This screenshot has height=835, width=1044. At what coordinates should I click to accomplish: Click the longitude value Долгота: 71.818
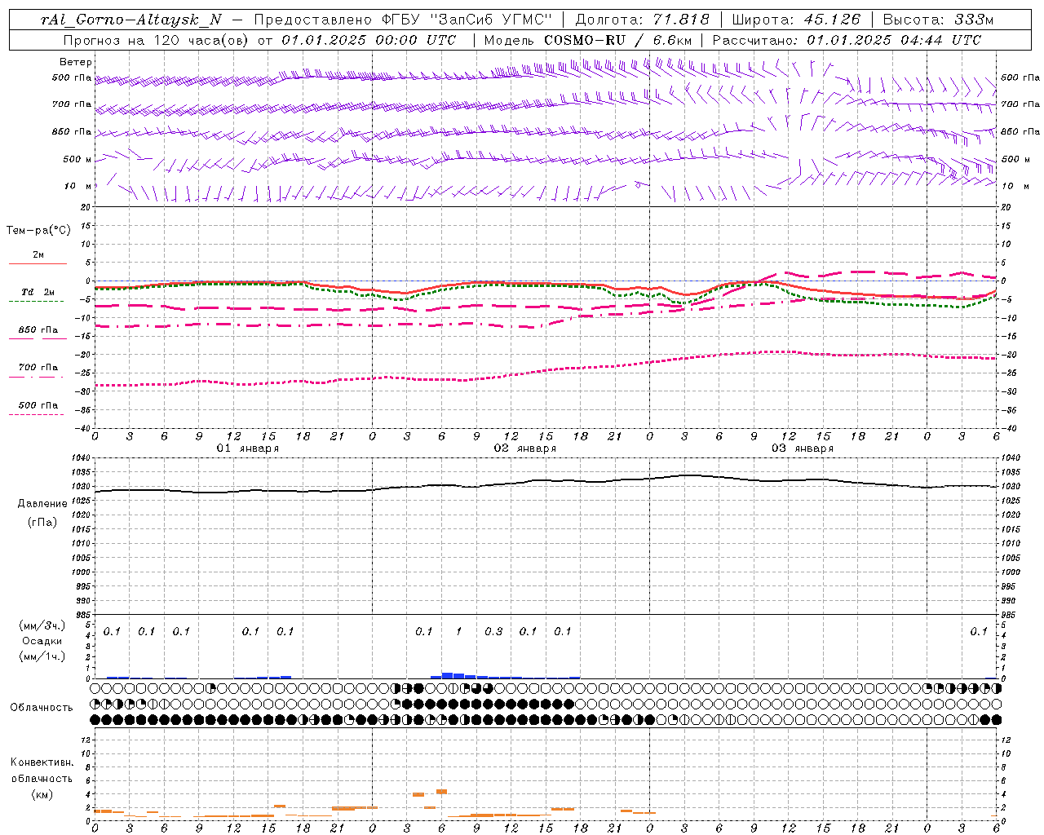click(x=643, y=20)
